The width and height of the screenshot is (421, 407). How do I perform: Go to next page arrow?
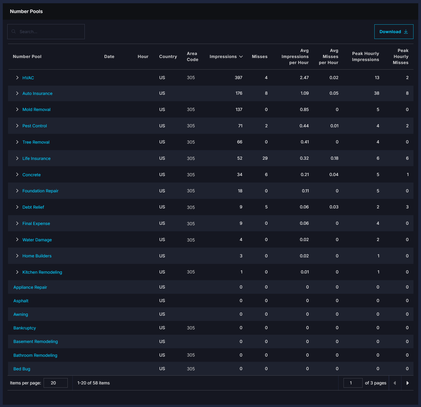(407, 383)
